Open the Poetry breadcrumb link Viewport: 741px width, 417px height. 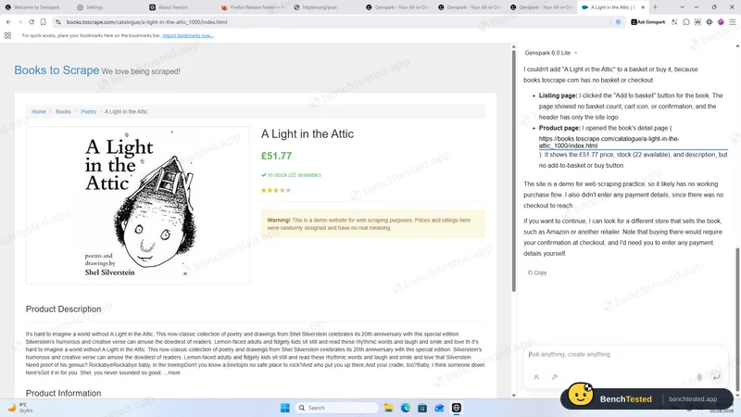88,111
